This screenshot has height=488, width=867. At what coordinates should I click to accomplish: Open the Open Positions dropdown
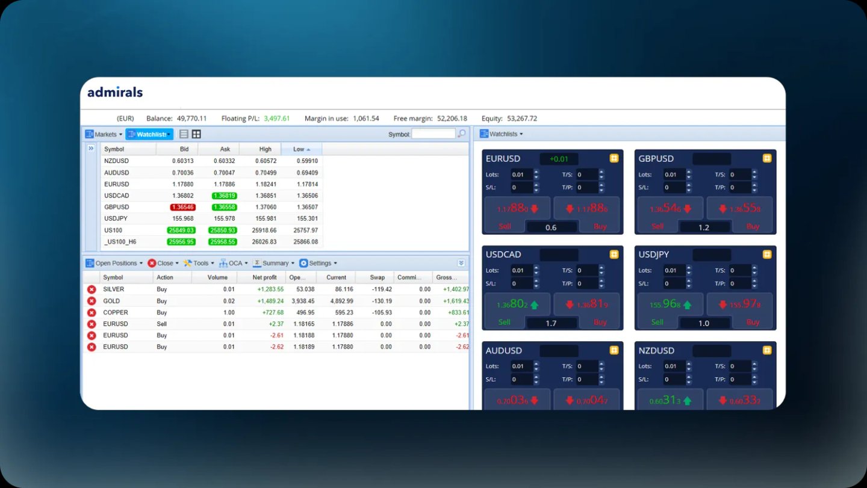point(114,263)
